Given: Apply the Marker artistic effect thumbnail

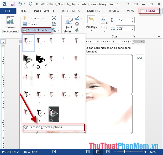Looking at the screenshot, I should click(41, 43).
